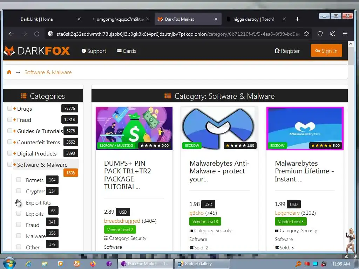This screenshot has height=269, width=359.
Task: Close the DarkFox Market tab
Action: click(x=216, y=19)
